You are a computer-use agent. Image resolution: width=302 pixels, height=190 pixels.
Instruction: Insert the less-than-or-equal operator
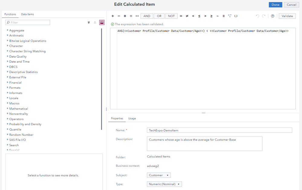(x=199, y=16)
